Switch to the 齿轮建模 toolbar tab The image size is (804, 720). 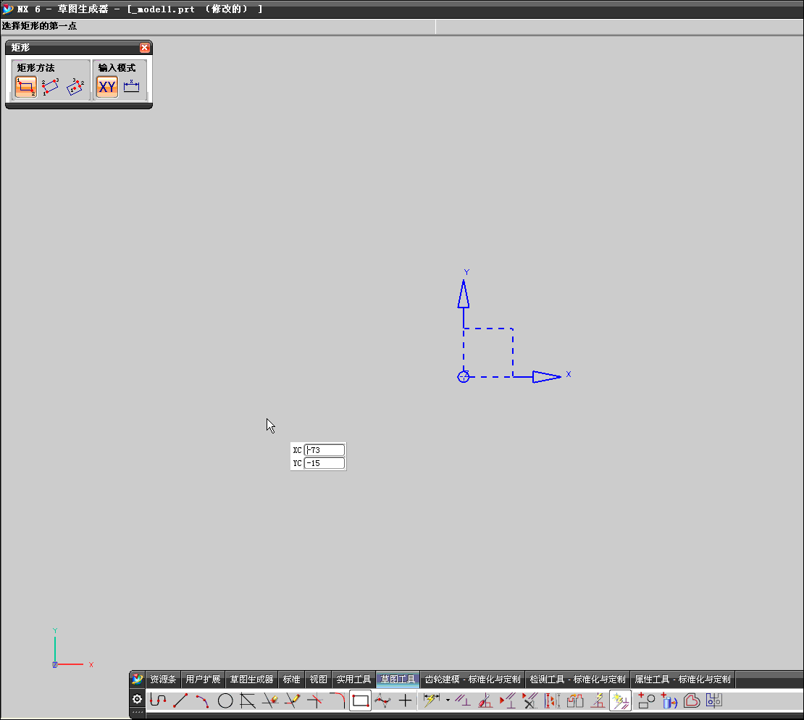coord(474,679)
